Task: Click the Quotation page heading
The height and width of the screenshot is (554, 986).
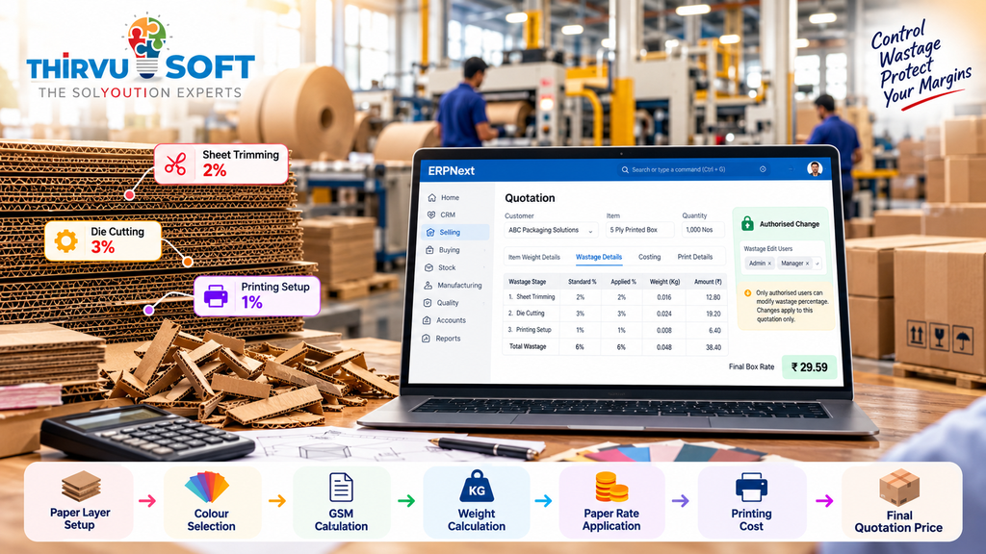Action: [x=531, y=198]
